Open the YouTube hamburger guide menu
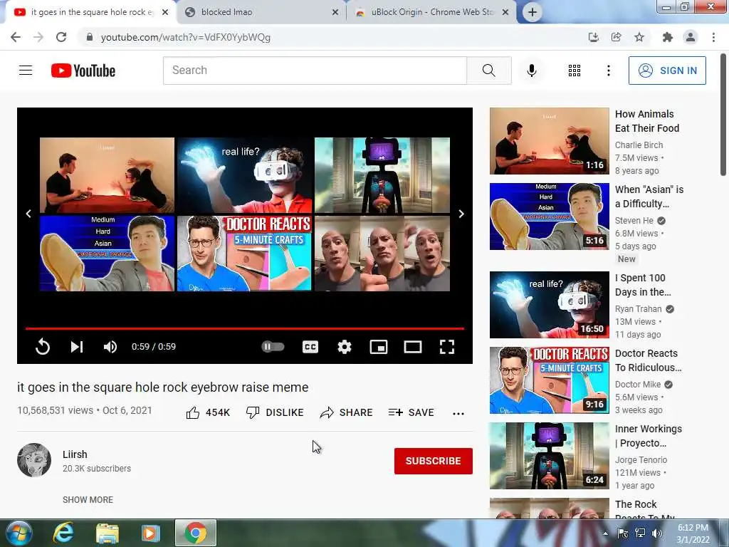 click(x=26, y=71)
